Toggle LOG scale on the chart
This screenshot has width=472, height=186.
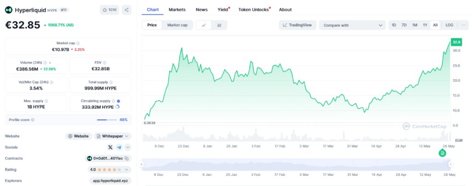(449, 25)
